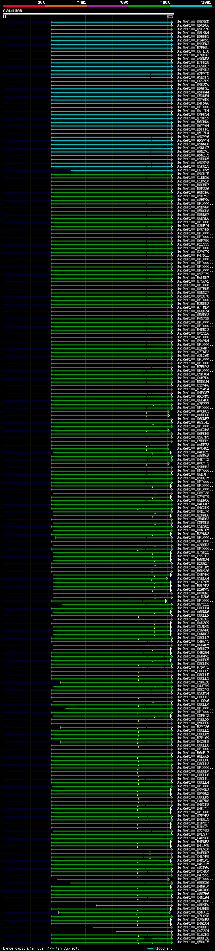Click the '=100char.' scale legend
This screenshot has height=951, width=215.
(163, 948)
